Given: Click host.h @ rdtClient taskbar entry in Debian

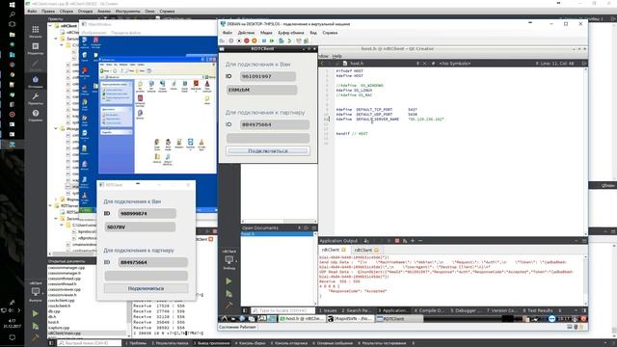Looking at the screenshot, I should [302, 319].
